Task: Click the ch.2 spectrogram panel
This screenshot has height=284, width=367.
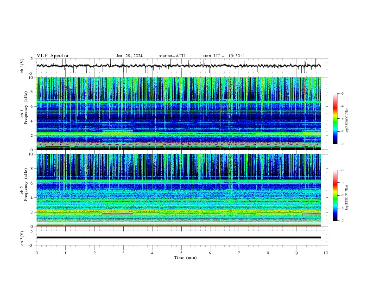Action: click(178, 190)
